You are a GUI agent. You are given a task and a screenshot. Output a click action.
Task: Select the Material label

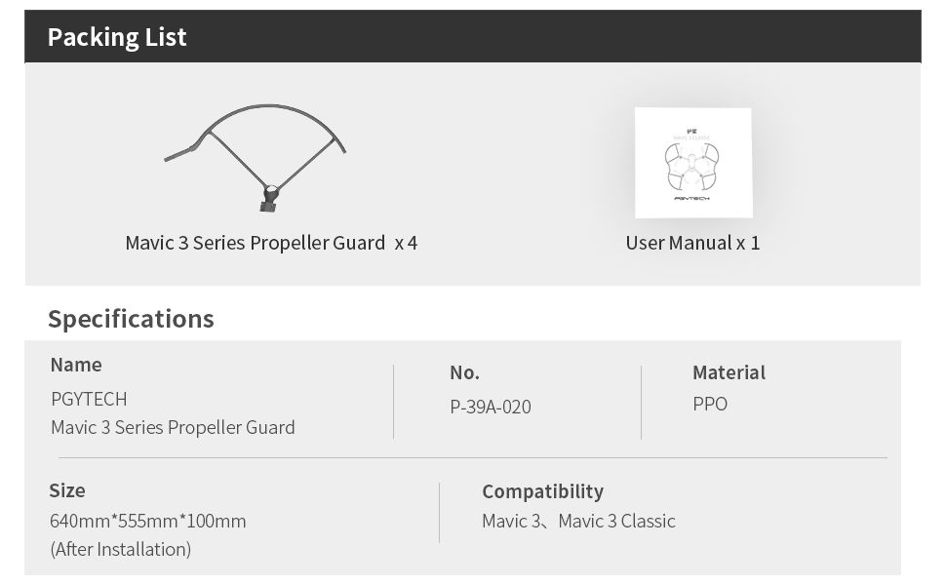[x=729, y=372]
